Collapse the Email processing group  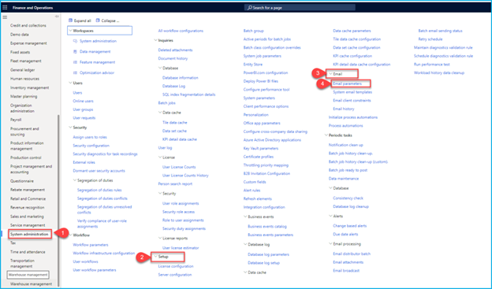click(x=330, y=244)
